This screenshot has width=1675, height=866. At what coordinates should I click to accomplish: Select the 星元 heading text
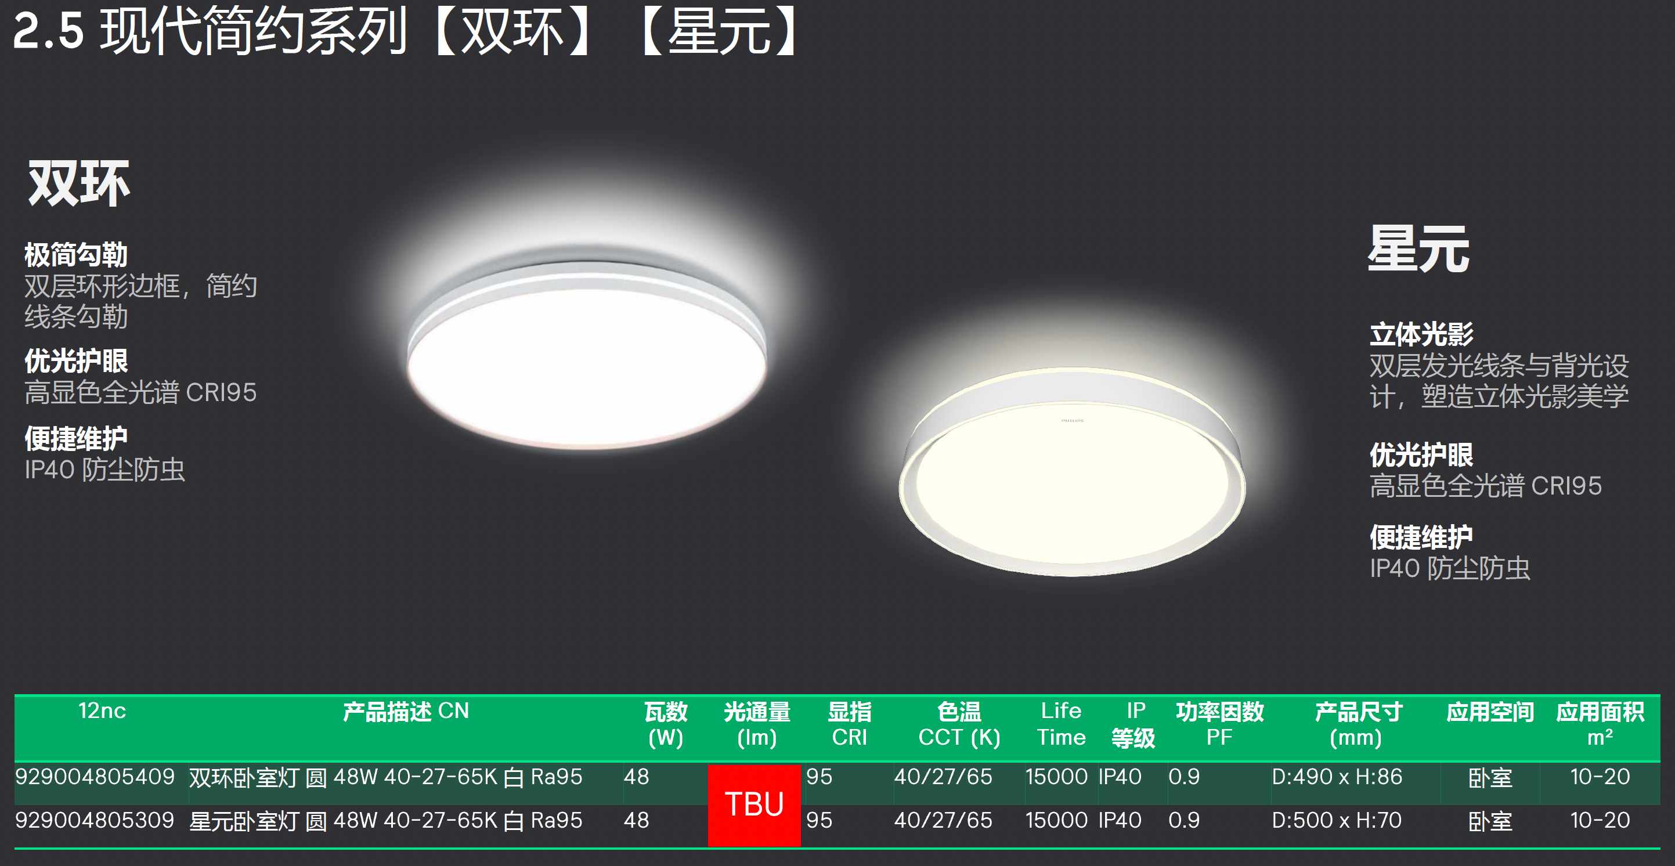[1418, 250]
